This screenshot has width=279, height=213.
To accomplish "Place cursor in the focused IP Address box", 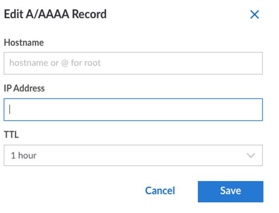I will 133,109.
